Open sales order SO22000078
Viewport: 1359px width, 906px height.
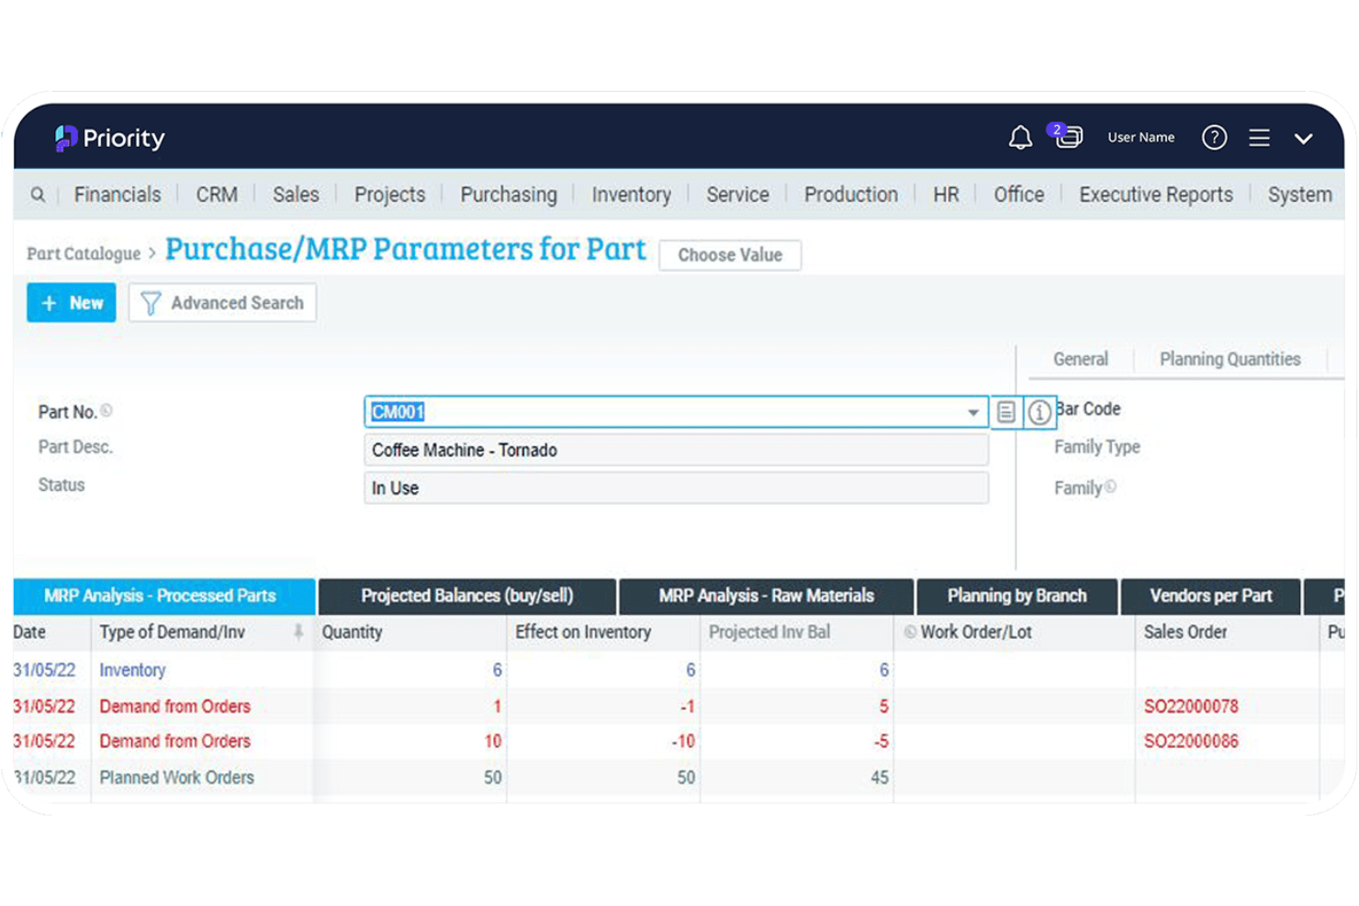pos(1191,706)
